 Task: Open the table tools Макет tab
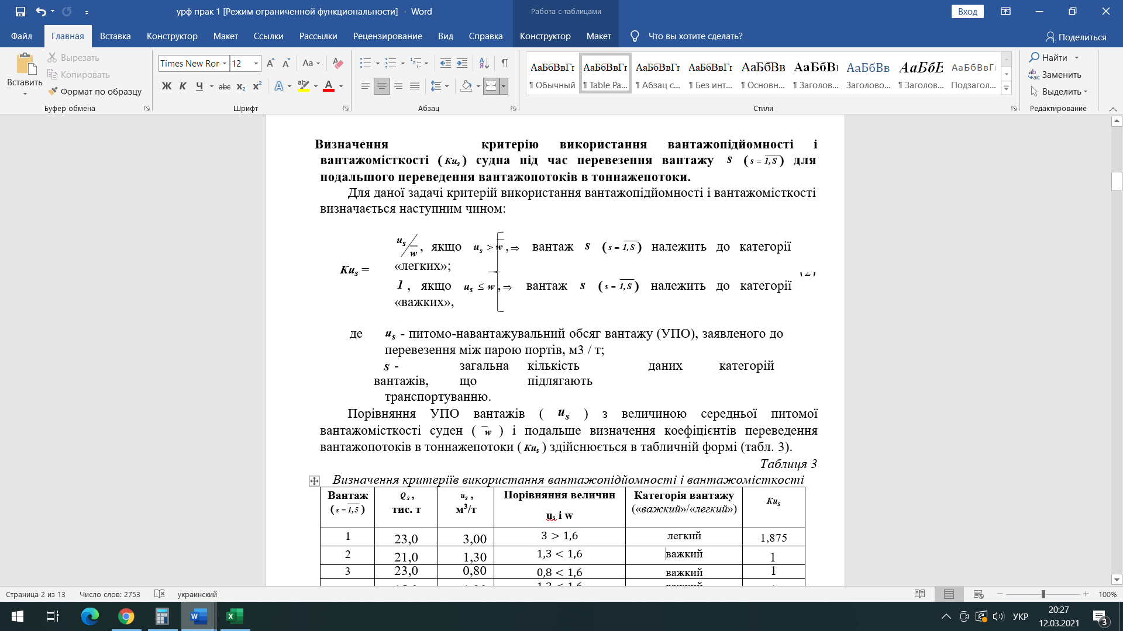click(x=599, y=36)
